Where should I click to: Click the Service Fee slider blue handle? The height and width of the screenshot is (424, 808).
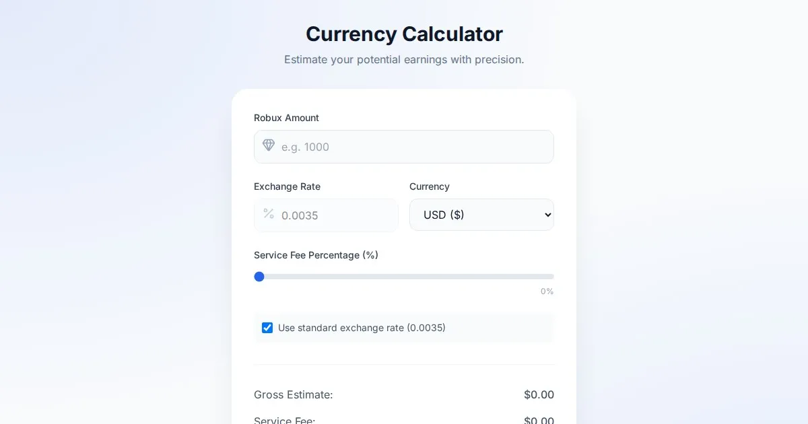259,277
